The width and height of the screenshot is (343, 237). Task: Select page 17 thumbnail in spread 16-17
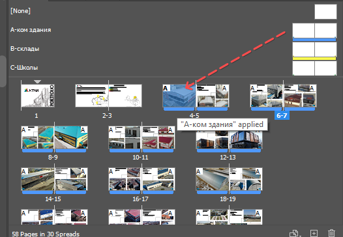[158, 179]
